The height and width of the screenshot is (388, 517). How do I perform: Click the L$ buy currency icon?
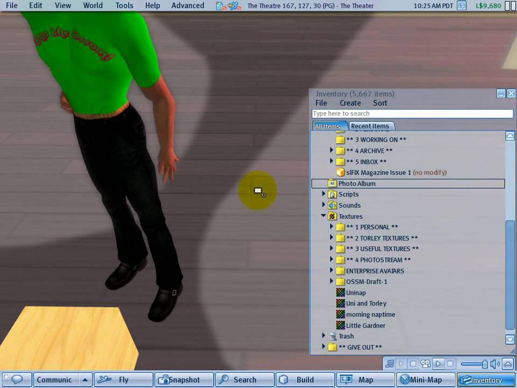[462, 5]
